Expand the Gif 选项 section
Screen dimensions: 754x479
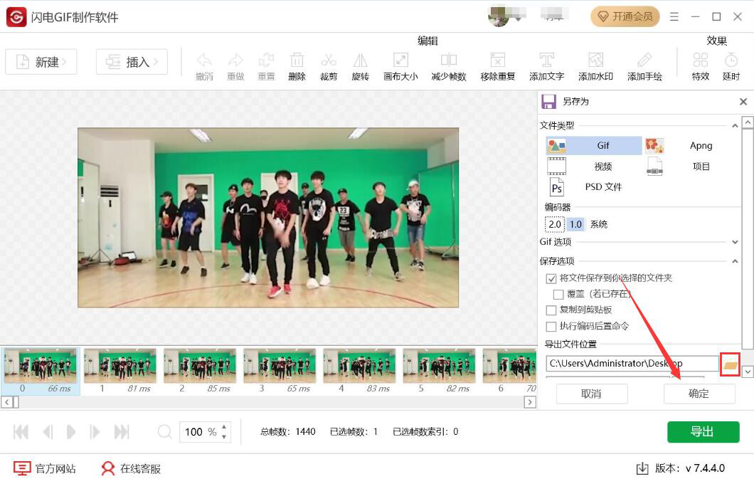tap(735, 242)
